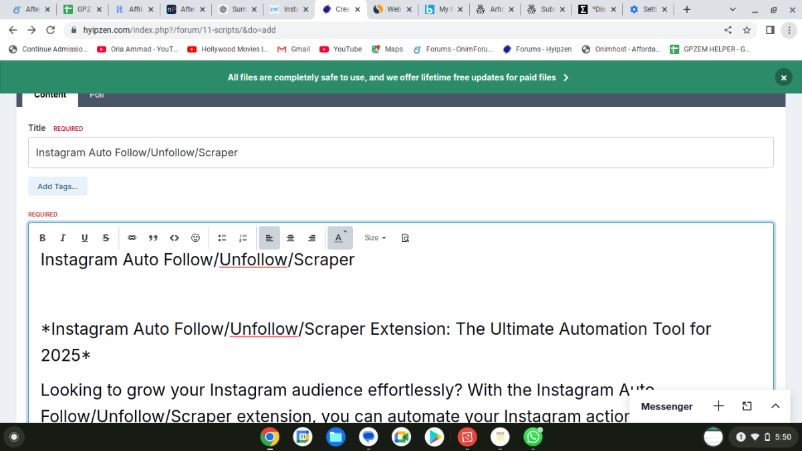Open Play Store from the shelf
The height and width of the screenshot is (451, 802).
(x=434, y=438)
